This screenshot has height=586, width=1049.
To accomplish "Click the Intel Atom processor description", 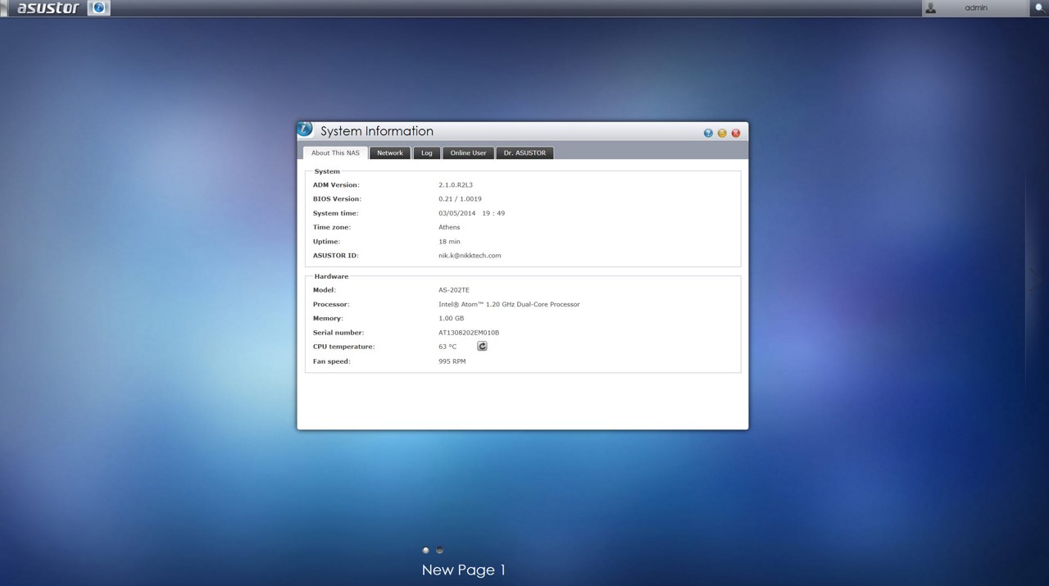I will point(509,304).
